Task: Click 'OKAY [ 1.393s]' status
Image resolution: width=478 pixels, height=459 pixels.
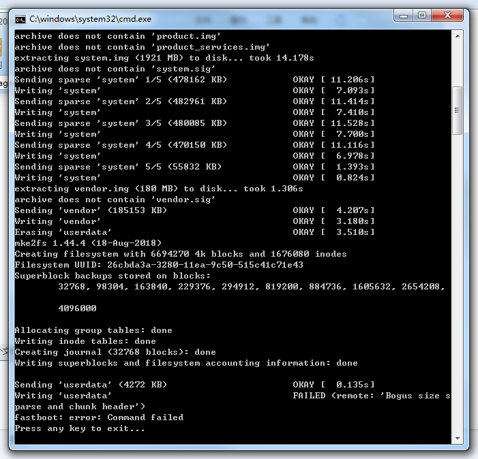Action: pyautogui.click(x=333, y=167)
